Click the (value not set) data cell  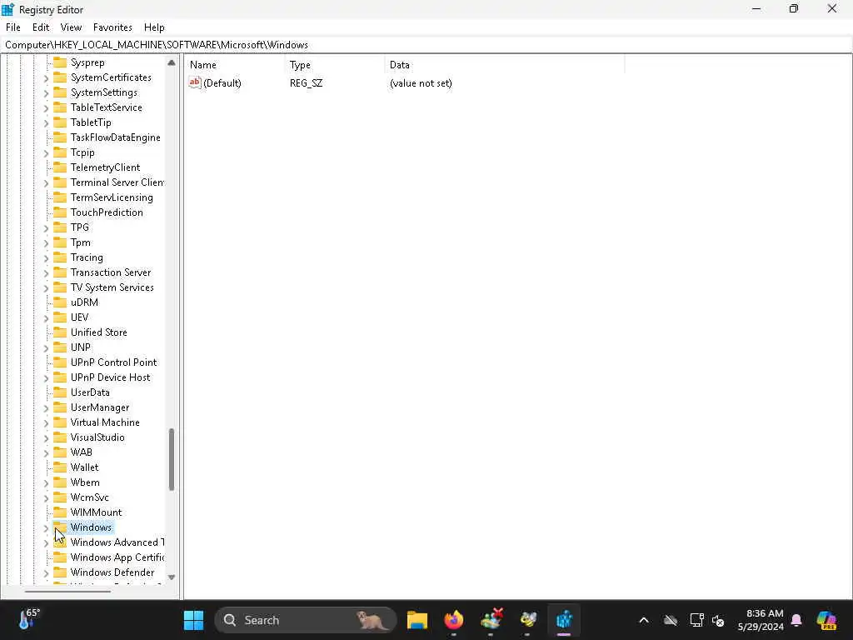421,83
